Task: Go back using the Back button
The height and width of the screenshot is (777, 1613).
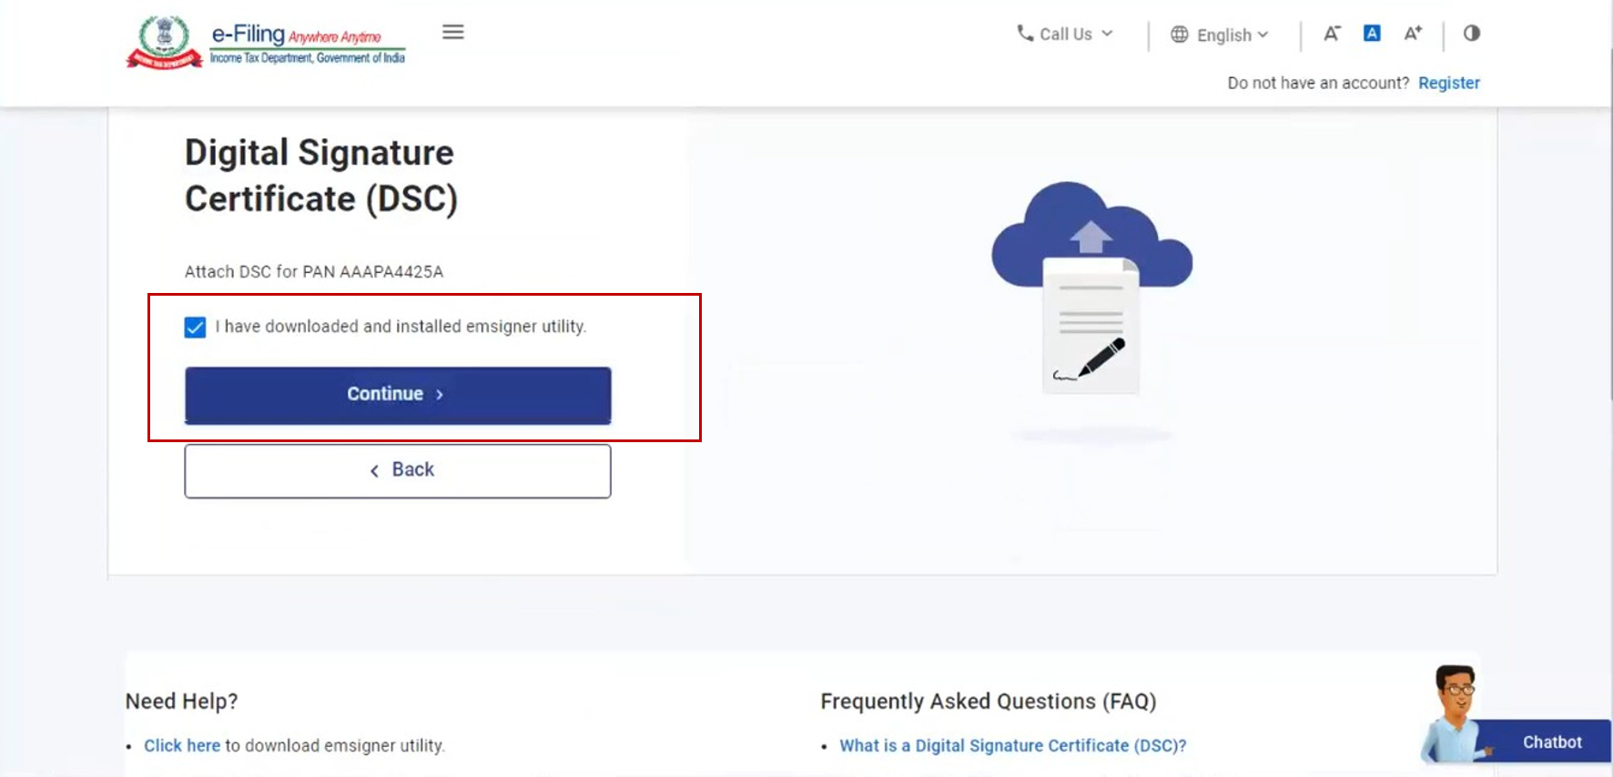Action: click(x=398, y=470)
